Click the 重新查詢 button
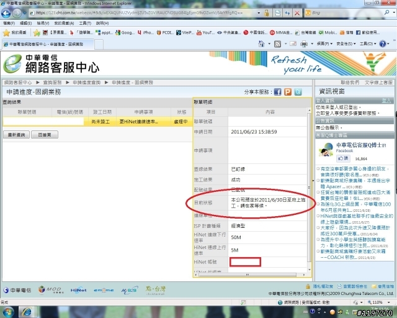 (x=16, y=135)
